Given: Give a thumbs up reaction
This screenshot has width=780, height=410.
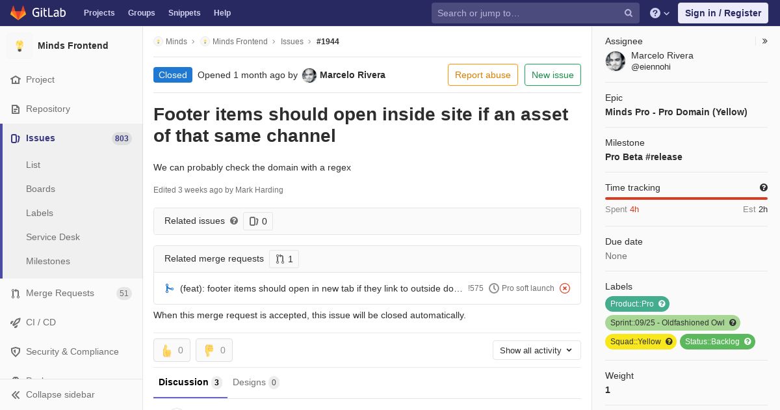Looking at the screenshot, I should point(172,350).
